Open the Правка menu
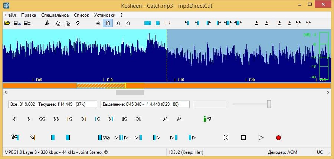Screen dimensions: 334x159 coord(29,15)
